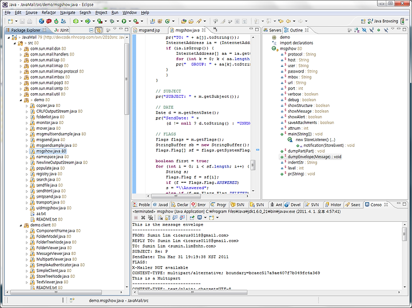The image size is (412, 308).
Task: Toggle Scroll Lock in Console toolbar
Action: point(168,218)
